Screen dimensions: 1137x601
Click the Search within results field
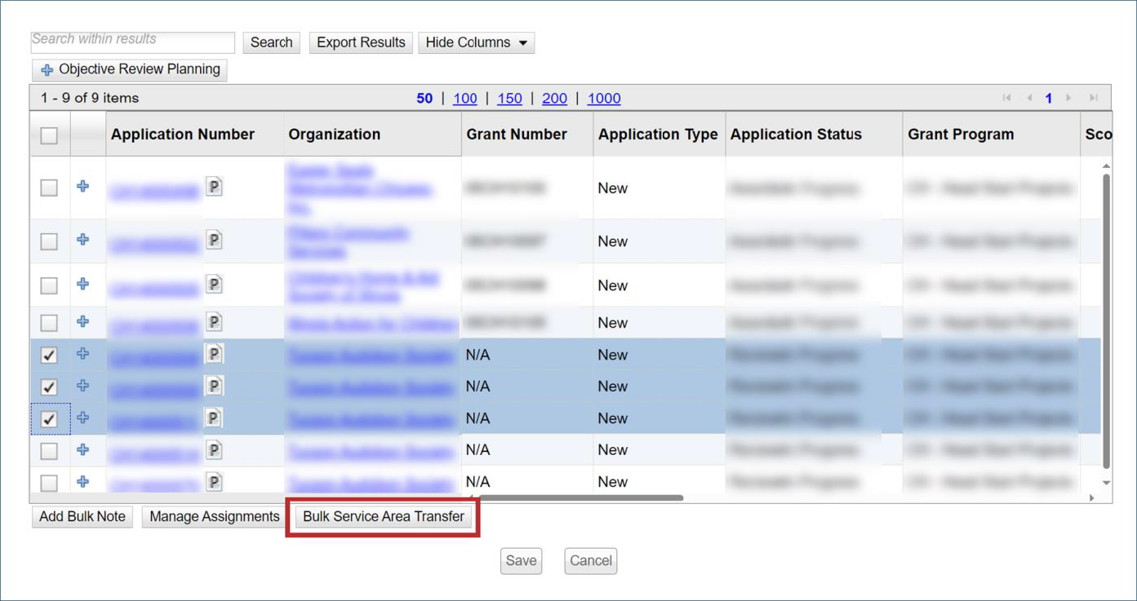132,42
